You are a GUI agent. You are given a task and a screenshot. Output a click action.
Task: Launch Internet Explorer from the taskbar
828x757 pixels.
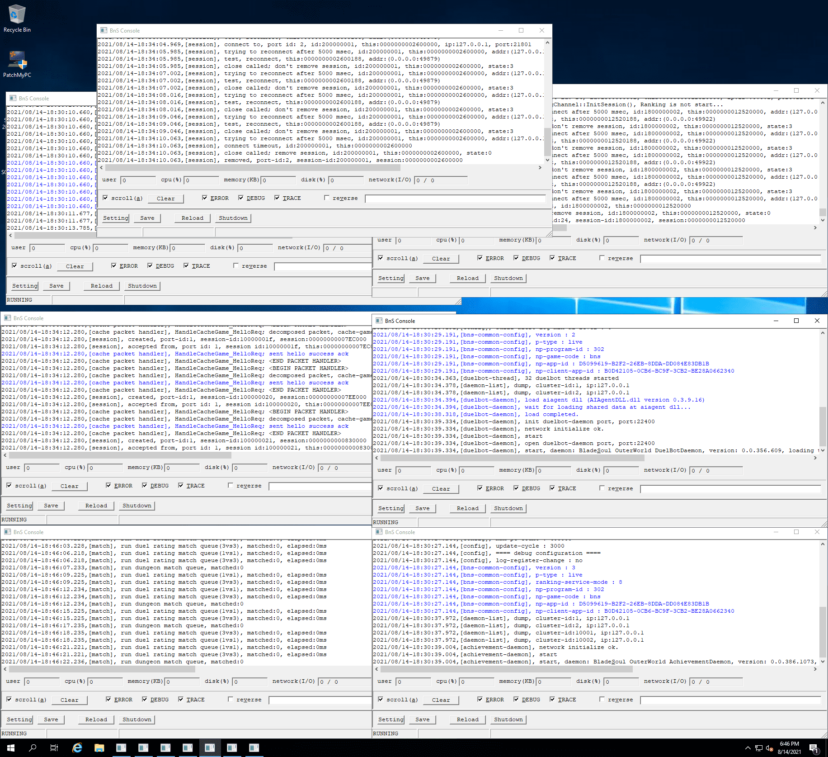77,748
